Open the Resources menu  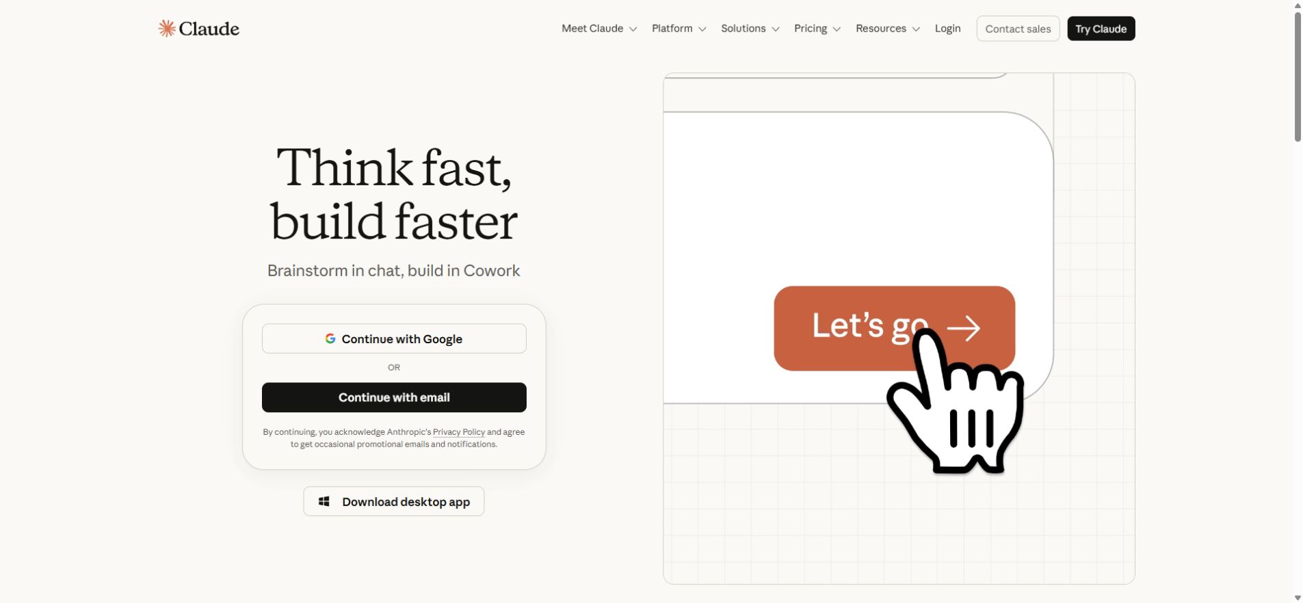click(888, 29)
